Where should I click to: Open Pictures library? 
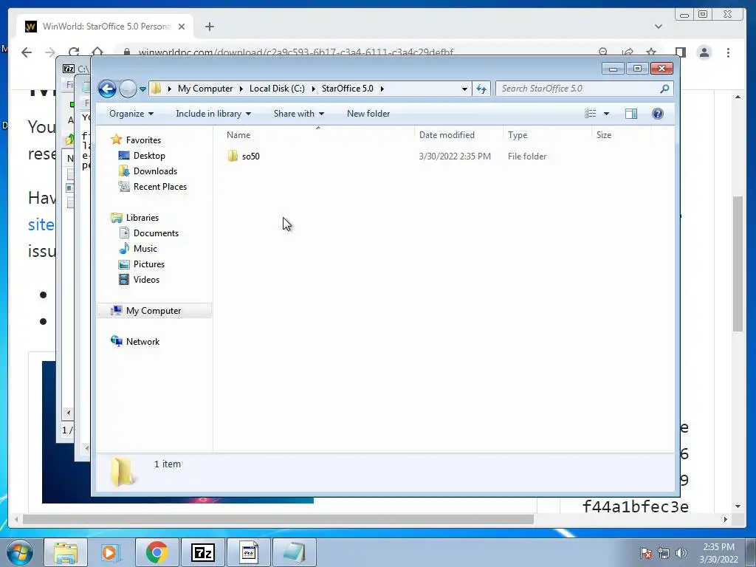click(149, 264)
